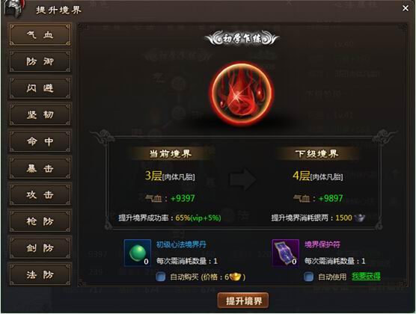Select the green 初级心法境界丹 pill icon
Viewport: 416px width, 314px height.
tap(138, 253)
